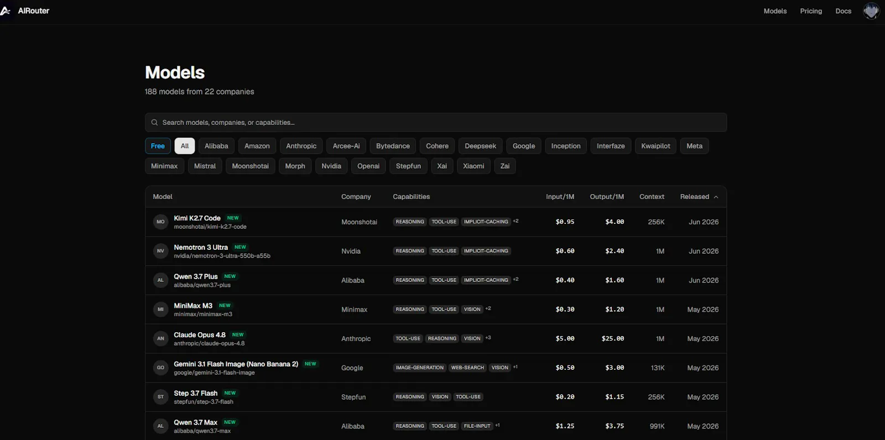The width and height of the screenshot is (885, 440).
Task: Open the Nemotron 3 Ultra model
Action: 201,248
